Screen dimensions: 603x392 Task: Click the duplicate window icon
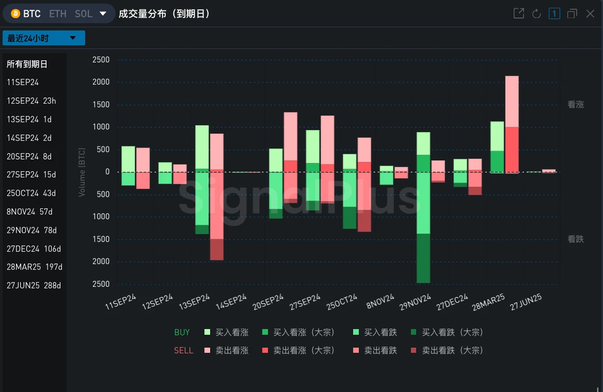coord(572,14)
